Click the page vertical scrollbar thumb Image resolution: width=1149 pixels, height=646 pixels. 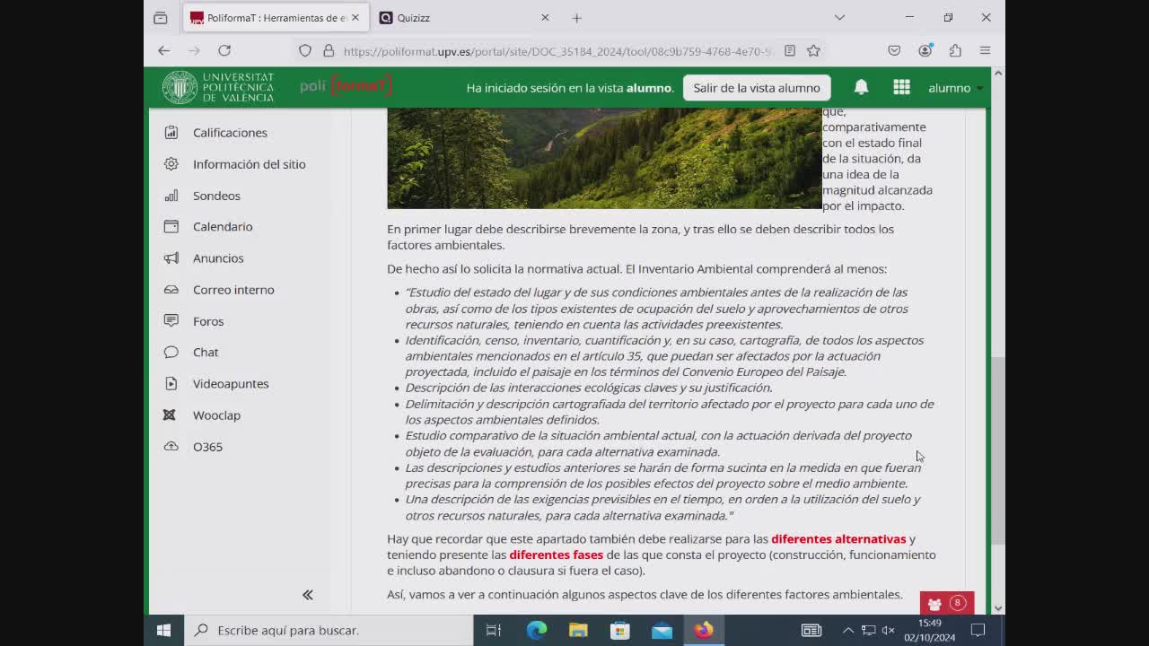(x=997, y=450)
